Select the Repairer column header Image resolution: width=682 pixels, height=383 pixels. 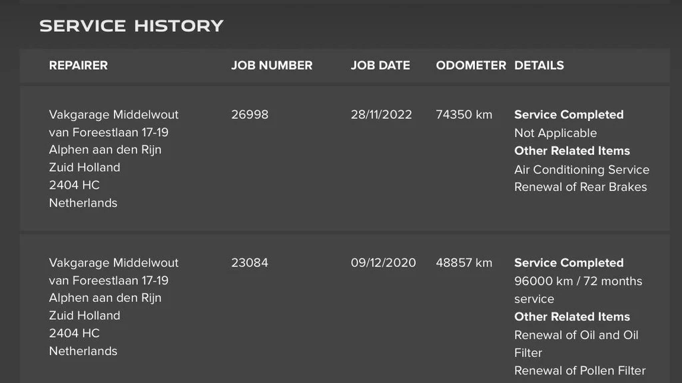point(78,65)
